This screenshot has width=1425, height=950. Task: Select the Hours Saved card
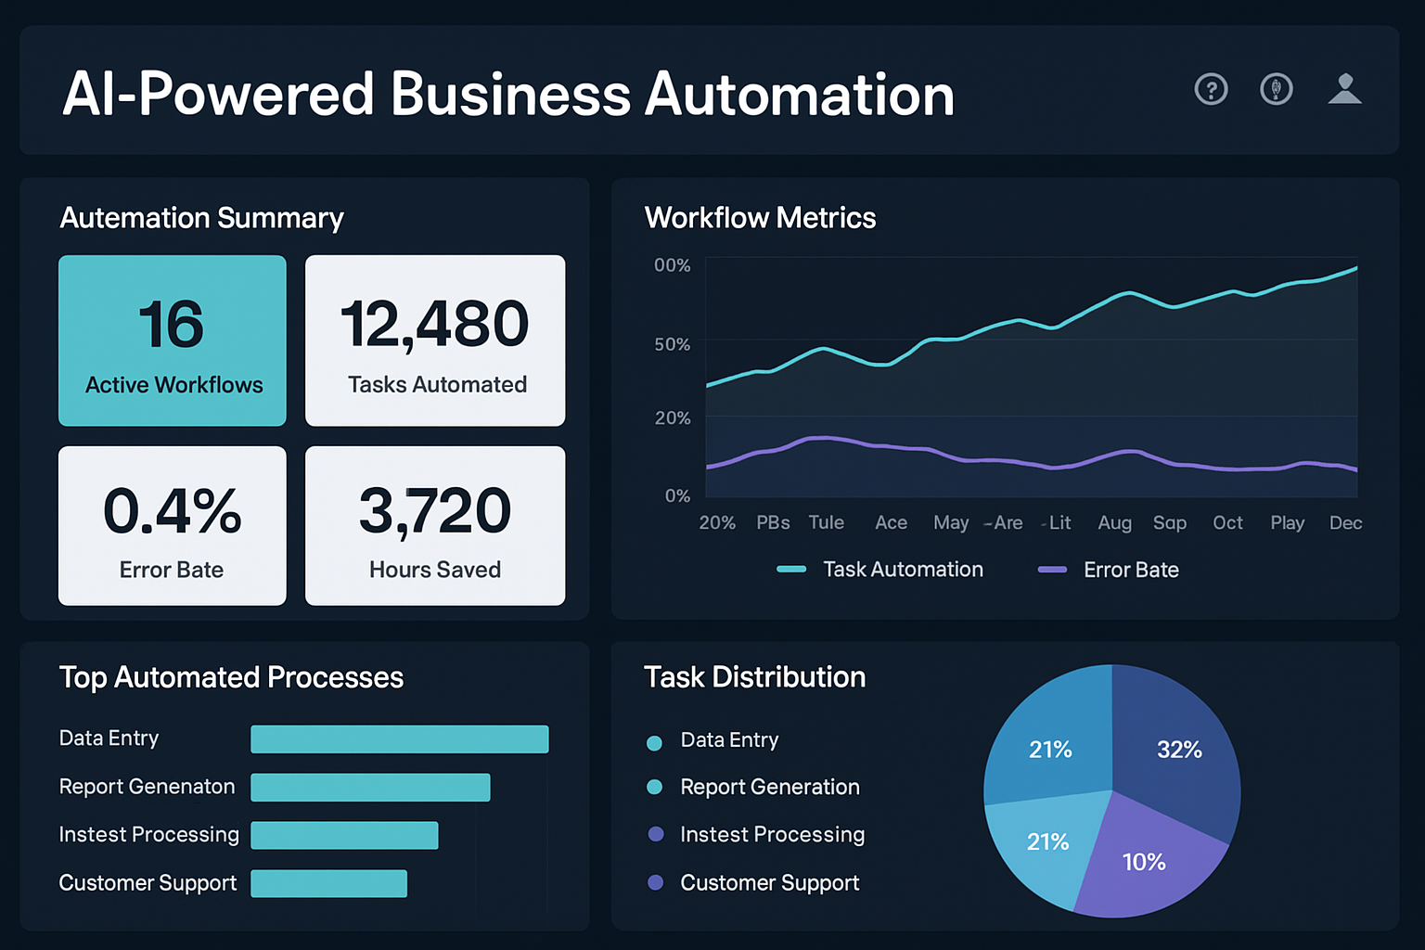point(434,526)
